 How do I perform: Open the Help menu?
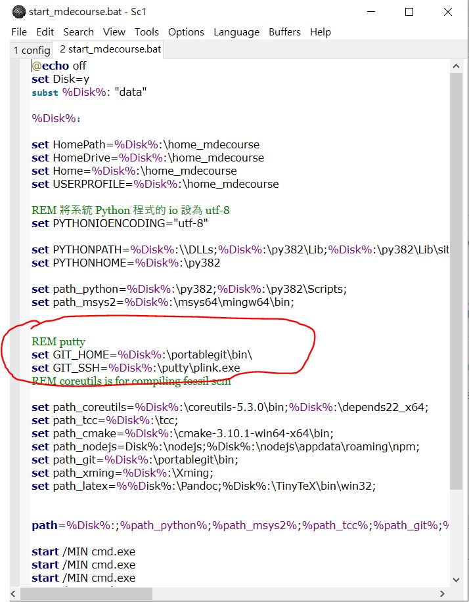(321, 32)
